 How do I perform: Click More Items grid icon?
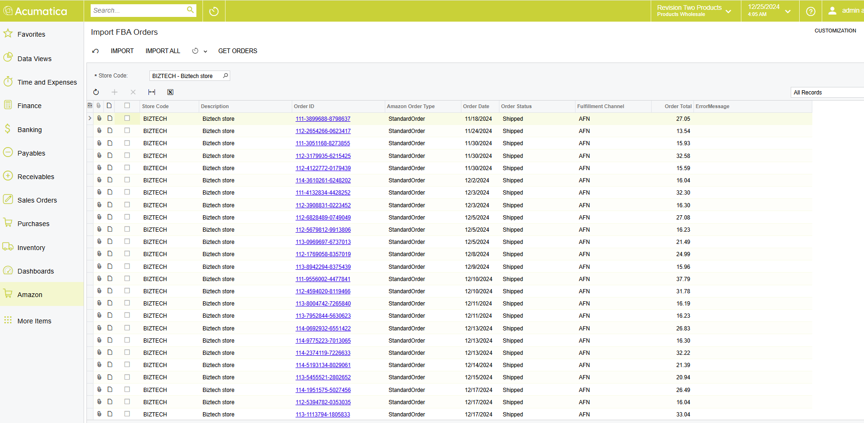pyautogui.click(x=8, y=320)
